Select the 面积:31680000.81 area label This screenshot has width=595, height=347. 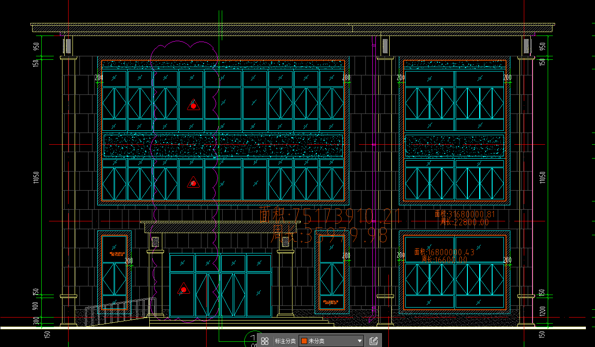[x=465, y=214]
